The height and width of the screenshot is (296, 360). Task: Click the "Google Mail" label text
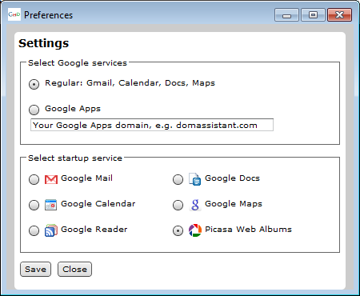(x=86, y=178)
